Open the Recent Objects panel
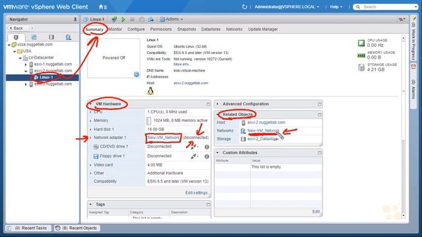Image resolution: width=422 pixels, height=237 pixels. (77, 228)
